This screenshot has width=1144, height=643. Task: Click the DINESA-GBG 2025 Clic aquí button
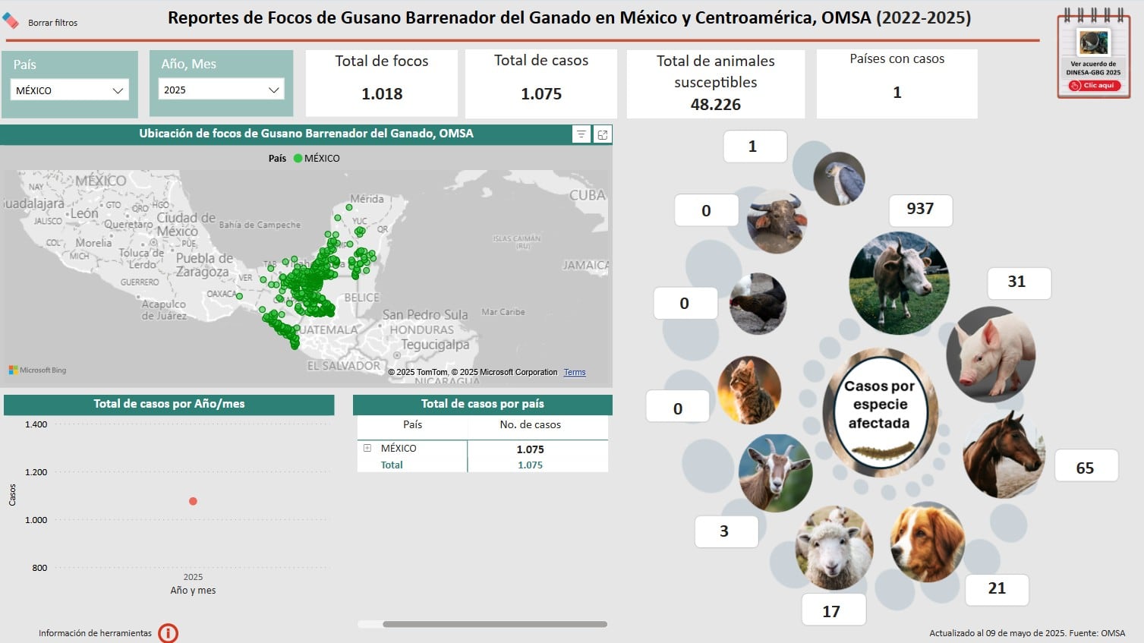pyautogui.click(x=1094, y=86)
